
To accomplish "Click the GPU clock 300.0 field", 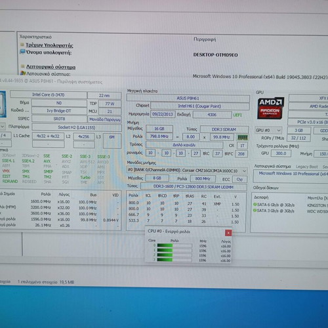I will 281,154.
